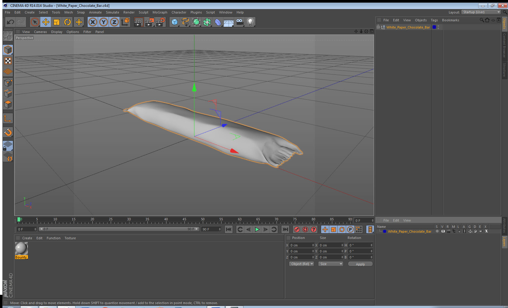
Task: Add a light object
Action: click(x=250, y=22)
